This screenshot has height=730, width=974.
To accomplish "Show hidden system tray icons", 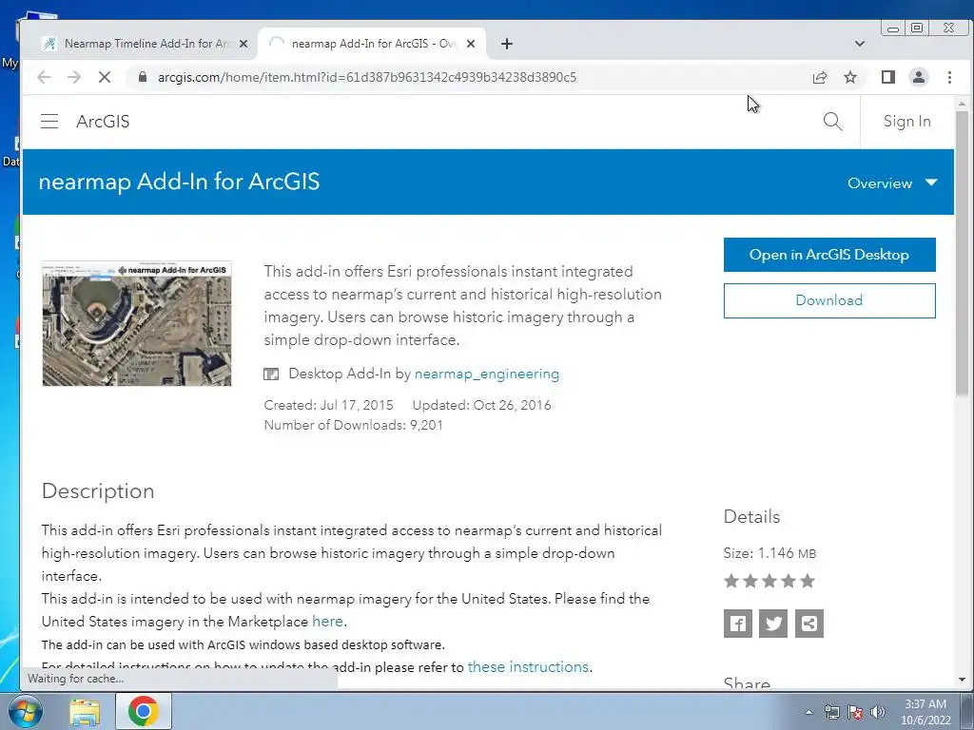I will point(808,712).
